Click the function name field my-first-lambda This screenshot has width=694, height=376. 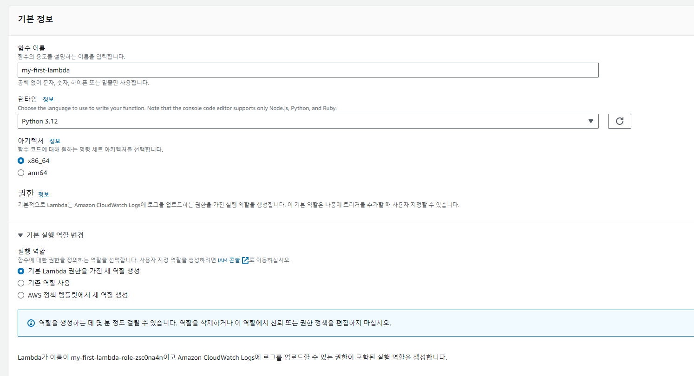[308, 70]
